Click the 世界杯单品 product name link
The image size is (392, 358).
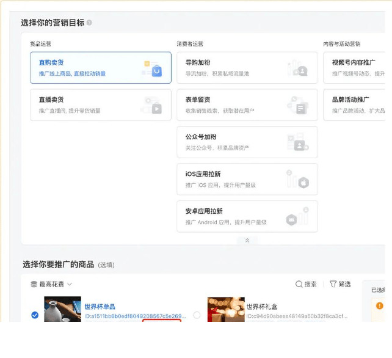[x=100, y=307]
